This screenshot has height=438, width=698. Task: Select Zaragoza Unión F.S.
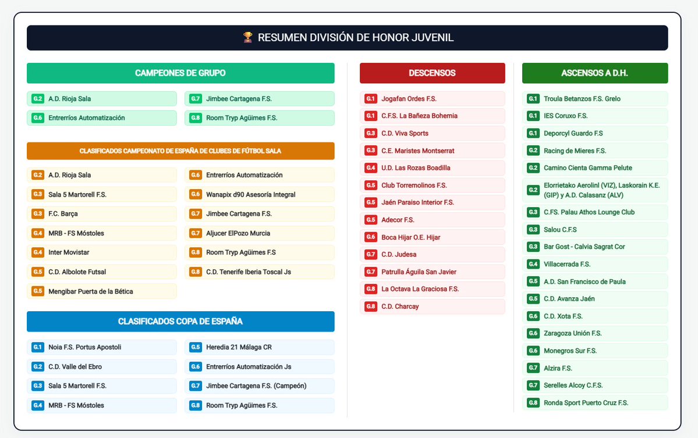595,333
